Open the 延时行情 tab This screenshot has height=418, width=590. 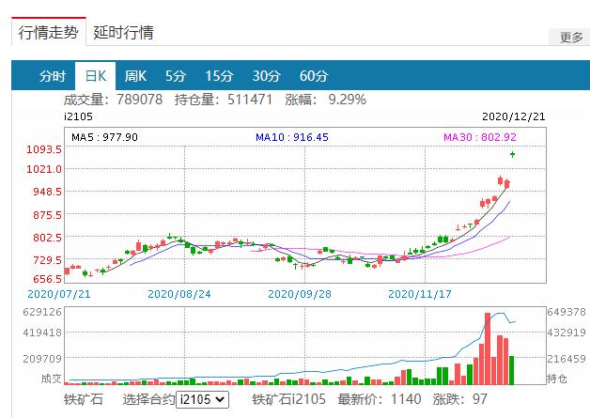124,33
